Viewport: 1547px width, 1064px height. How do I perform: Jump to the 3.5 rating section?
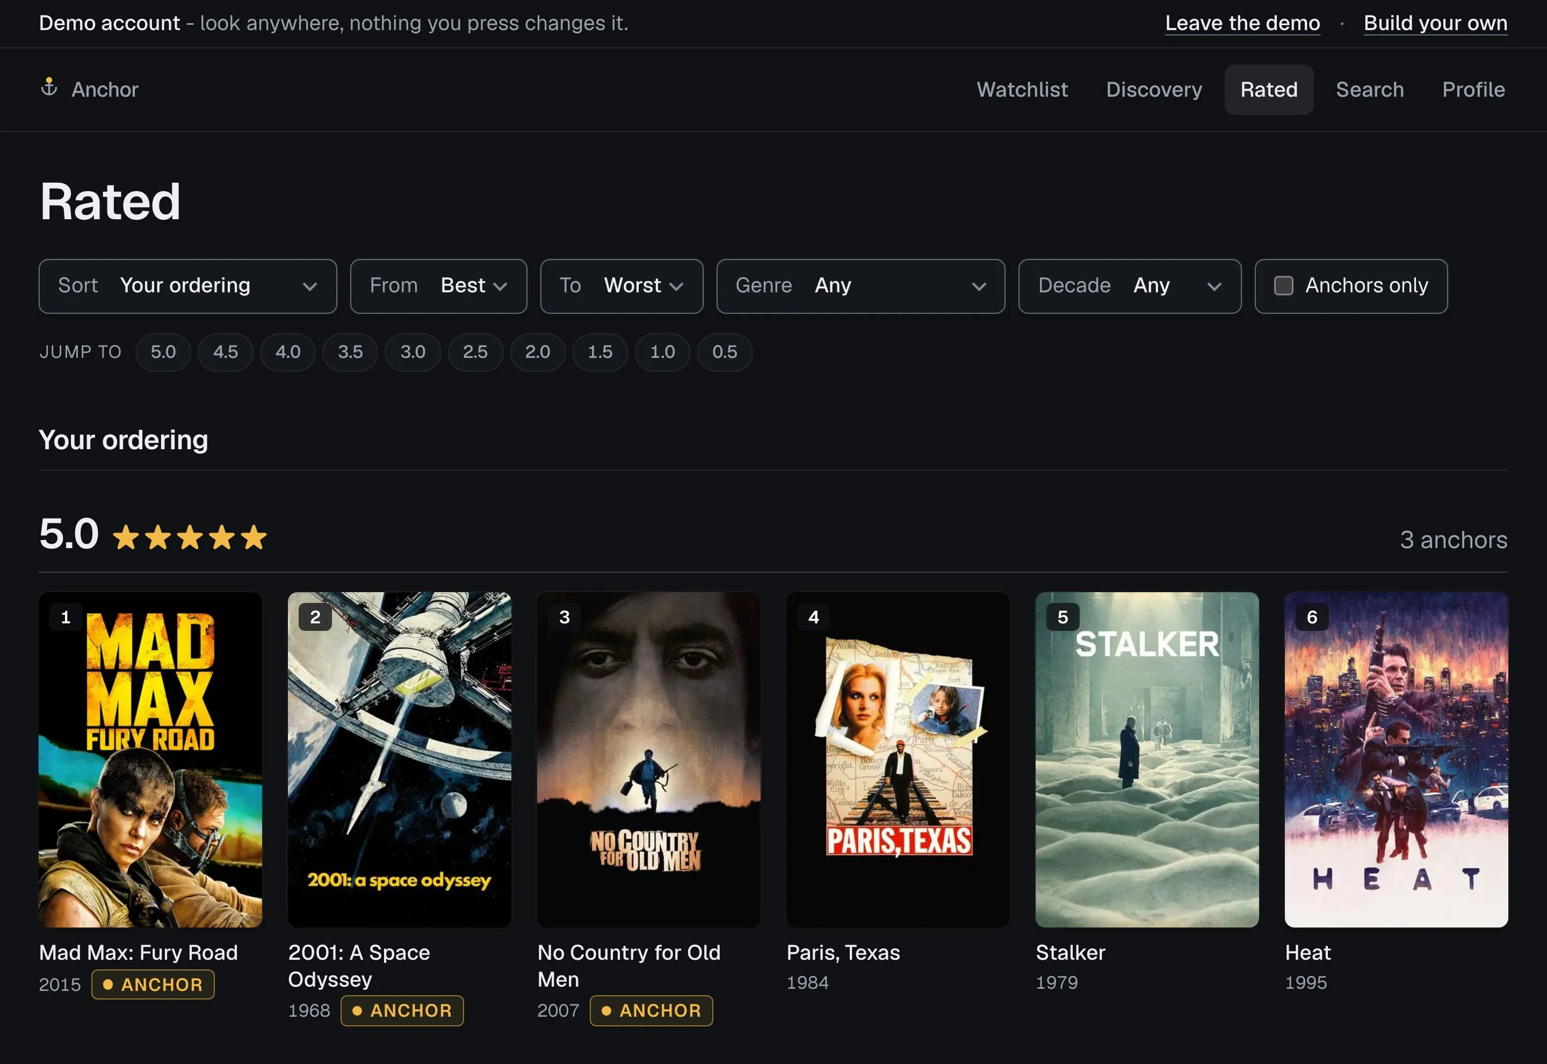coord(350,352)
